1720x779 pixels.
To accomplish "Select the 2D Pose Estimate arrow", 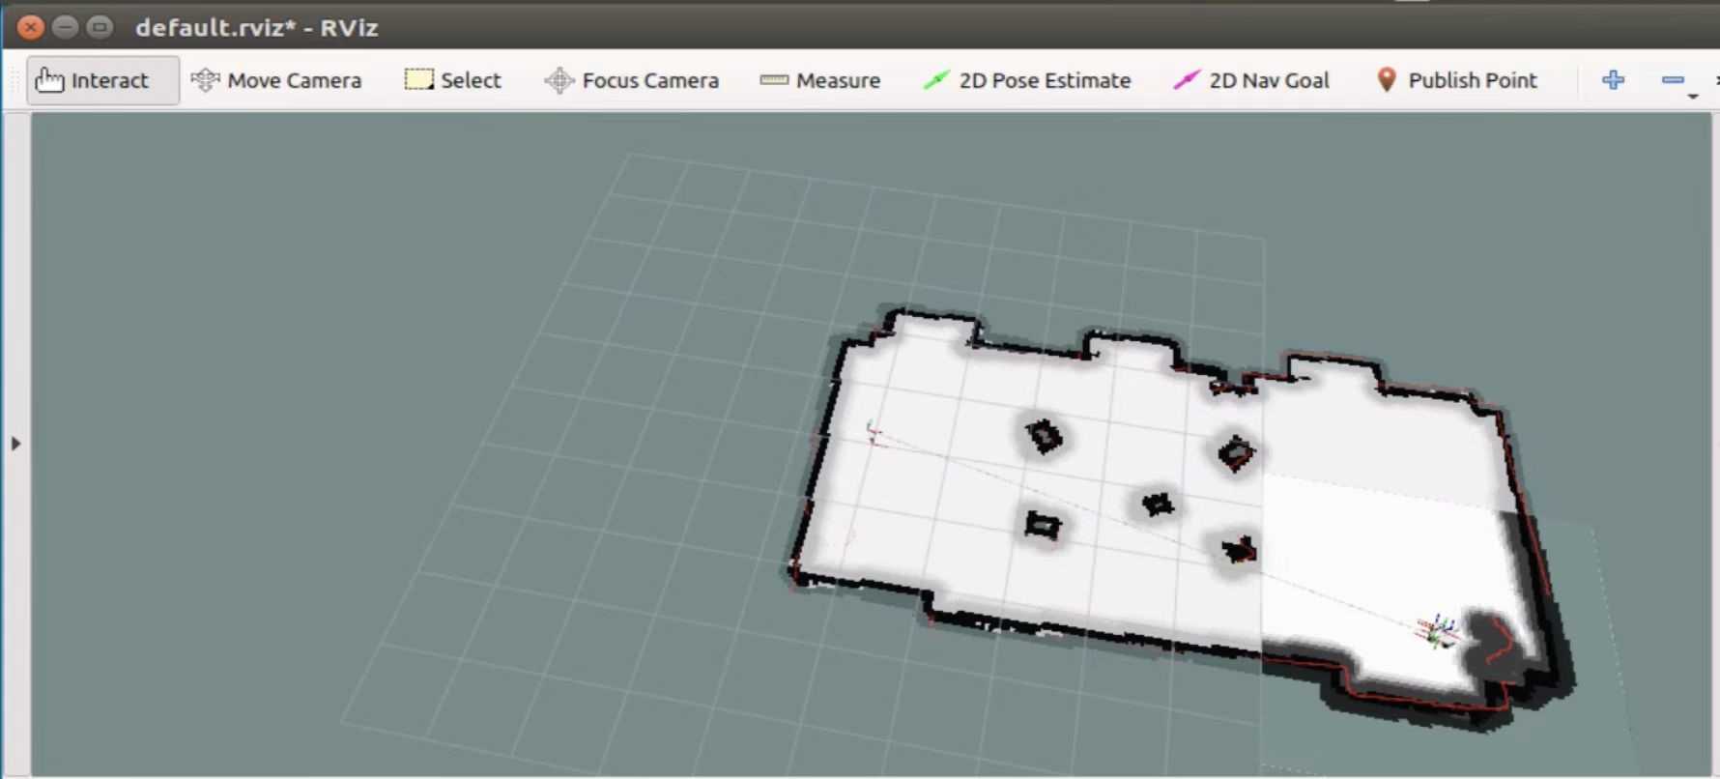I will coord(1027,80).
